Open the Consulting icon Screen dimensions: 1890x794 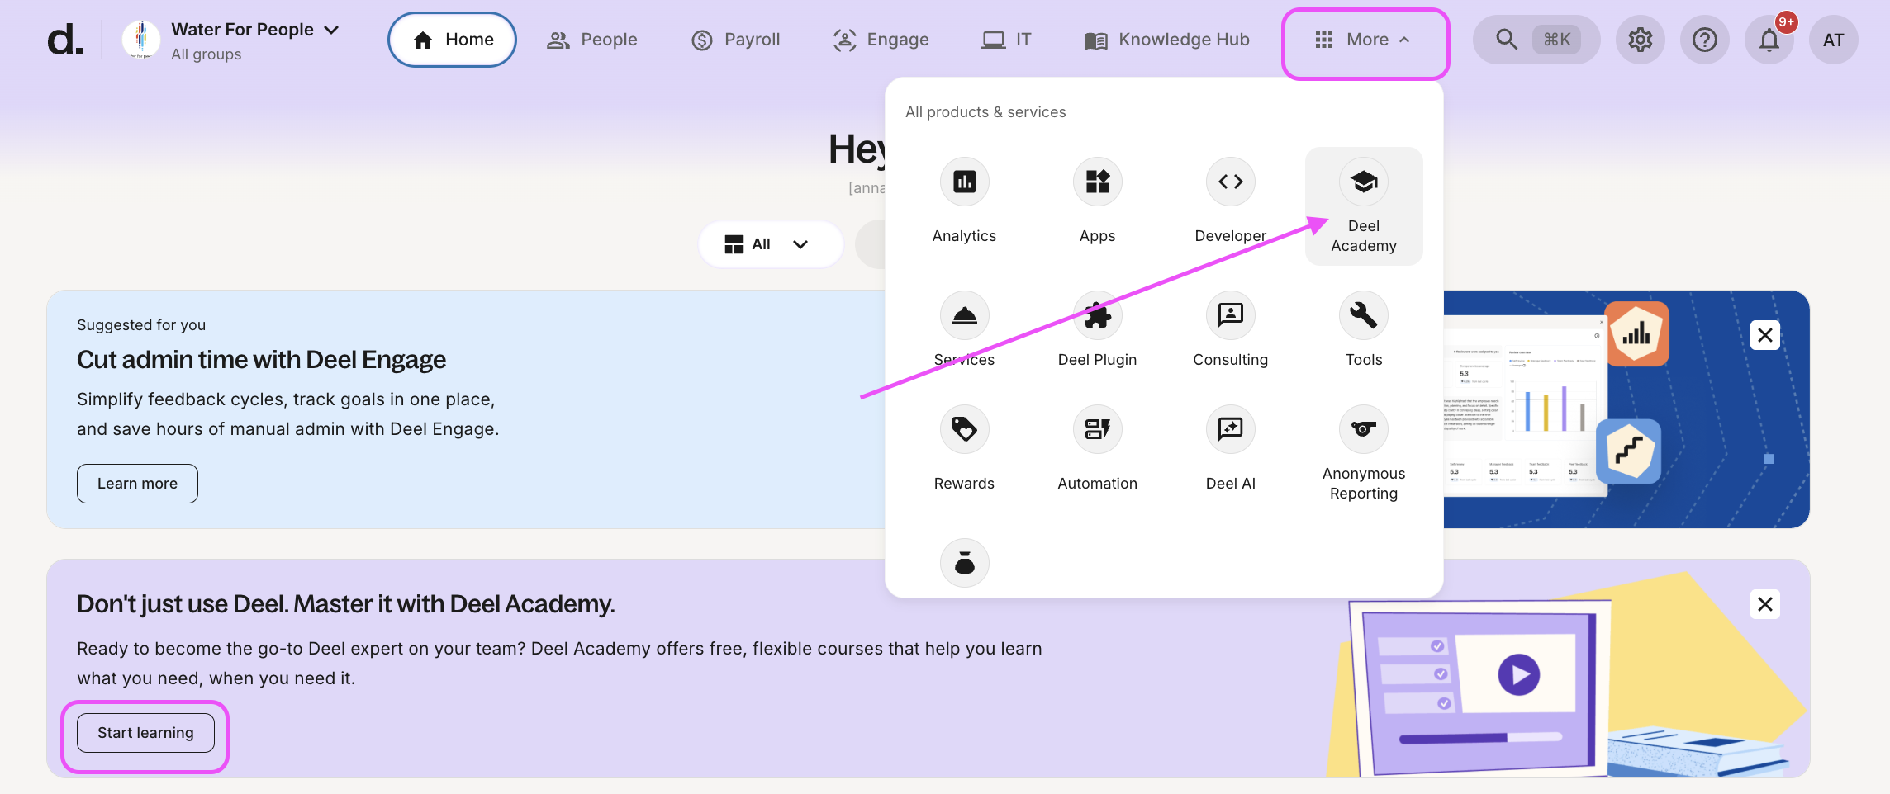click(x=1230, y=316)
